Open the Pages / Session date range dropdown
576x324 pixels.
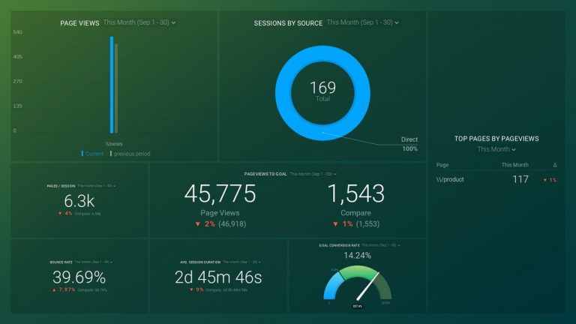pos(97,186)
